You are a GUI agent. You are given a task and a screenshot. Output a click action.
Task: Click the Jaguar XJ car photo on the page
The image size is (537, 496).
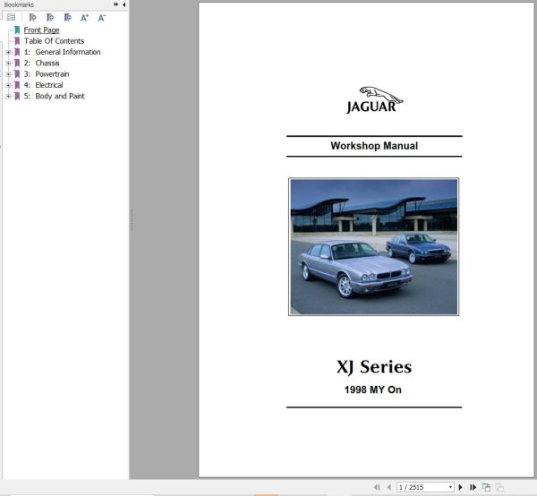coord(373,246)
